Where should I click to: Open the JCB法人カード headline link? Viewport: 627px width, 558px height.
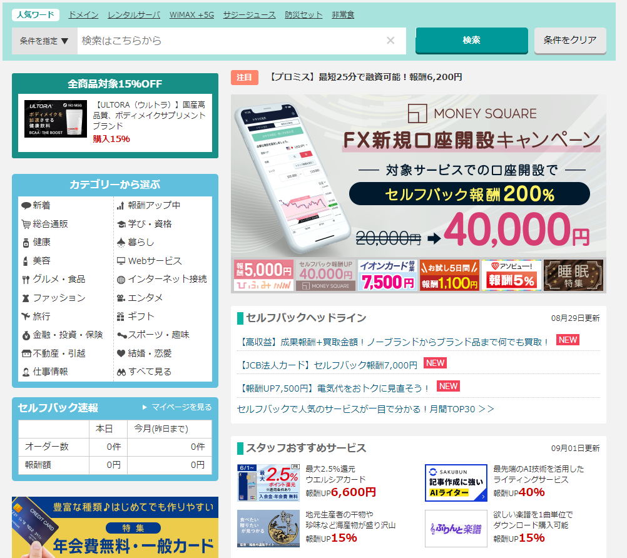tap(328, 365)
